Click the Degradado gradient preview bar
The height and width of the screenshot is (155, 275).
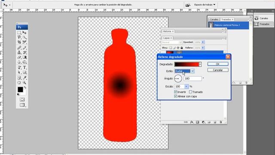point(186,64)
